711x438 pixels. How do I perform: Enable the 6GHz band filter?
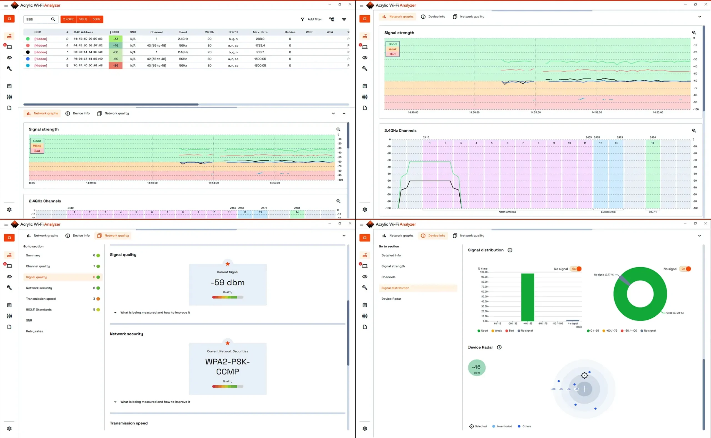tap(96, 19)
